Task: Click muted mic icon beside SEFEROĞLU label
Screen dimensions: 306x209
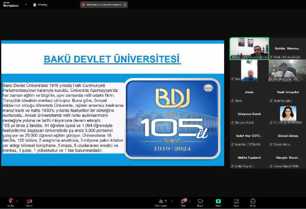Action: coord(271,122)
